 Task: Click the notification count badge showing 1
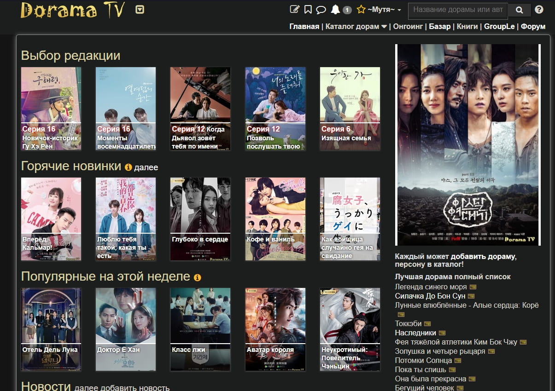347,10
